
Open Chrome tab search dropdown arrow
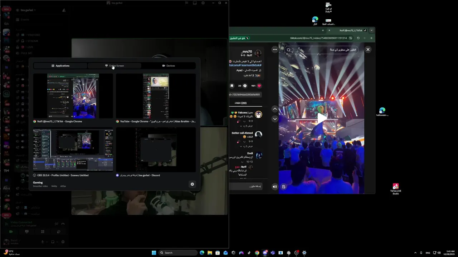point(371,30)
